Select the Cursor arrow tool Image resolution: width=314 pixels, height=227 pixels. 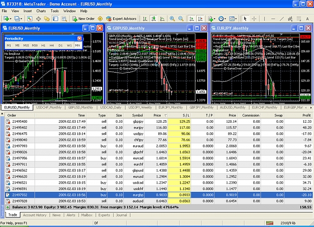[x=245, y=19]
